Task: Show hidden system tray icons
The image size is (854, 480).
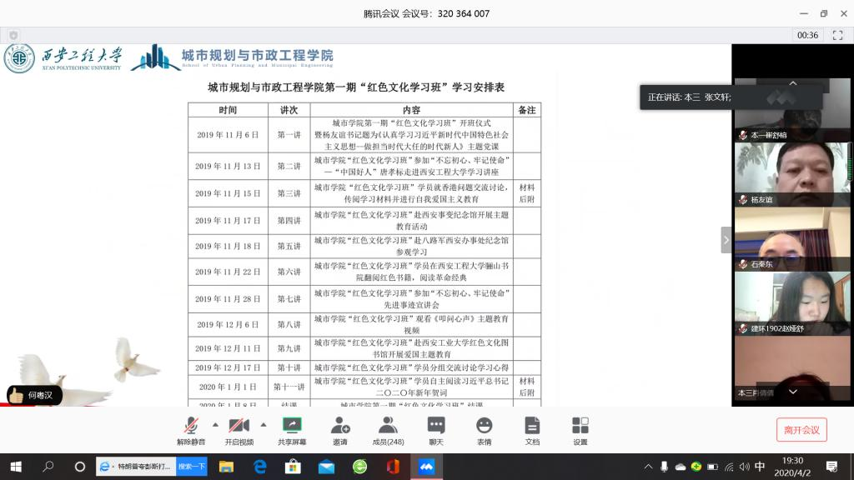Action: [x=649, y=467]
